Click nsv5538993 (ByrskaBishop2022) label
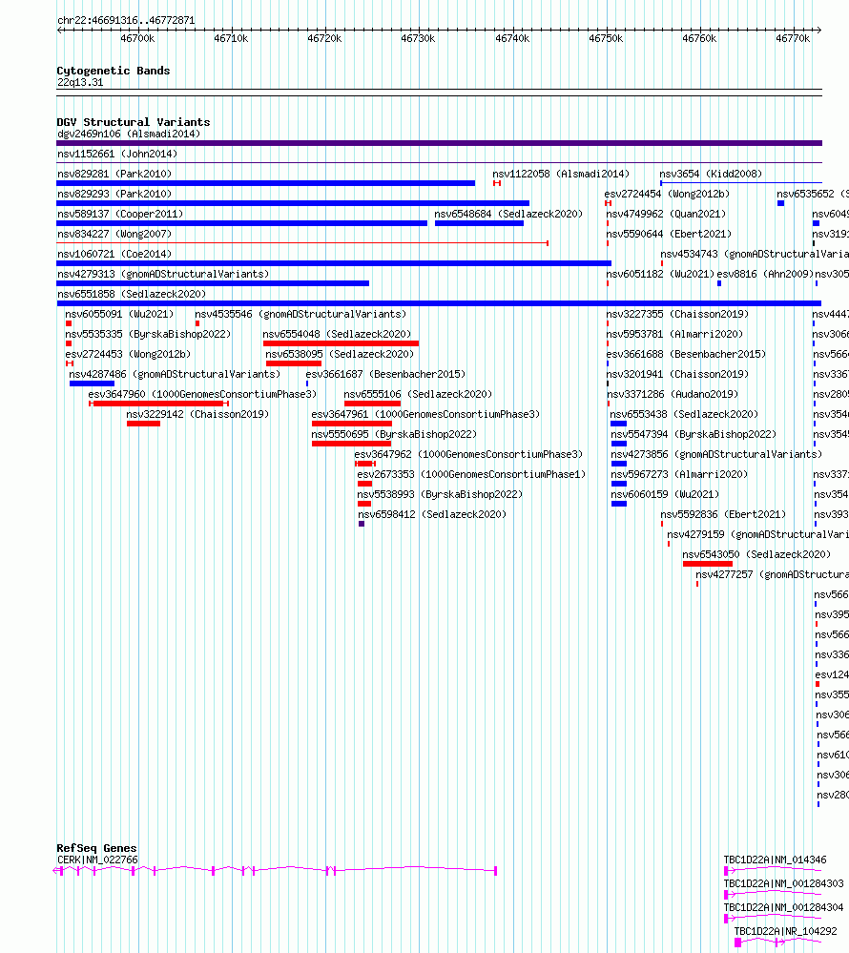Viewport: 849px width, 953px height. pyautogui.click(x=440, y=495)
